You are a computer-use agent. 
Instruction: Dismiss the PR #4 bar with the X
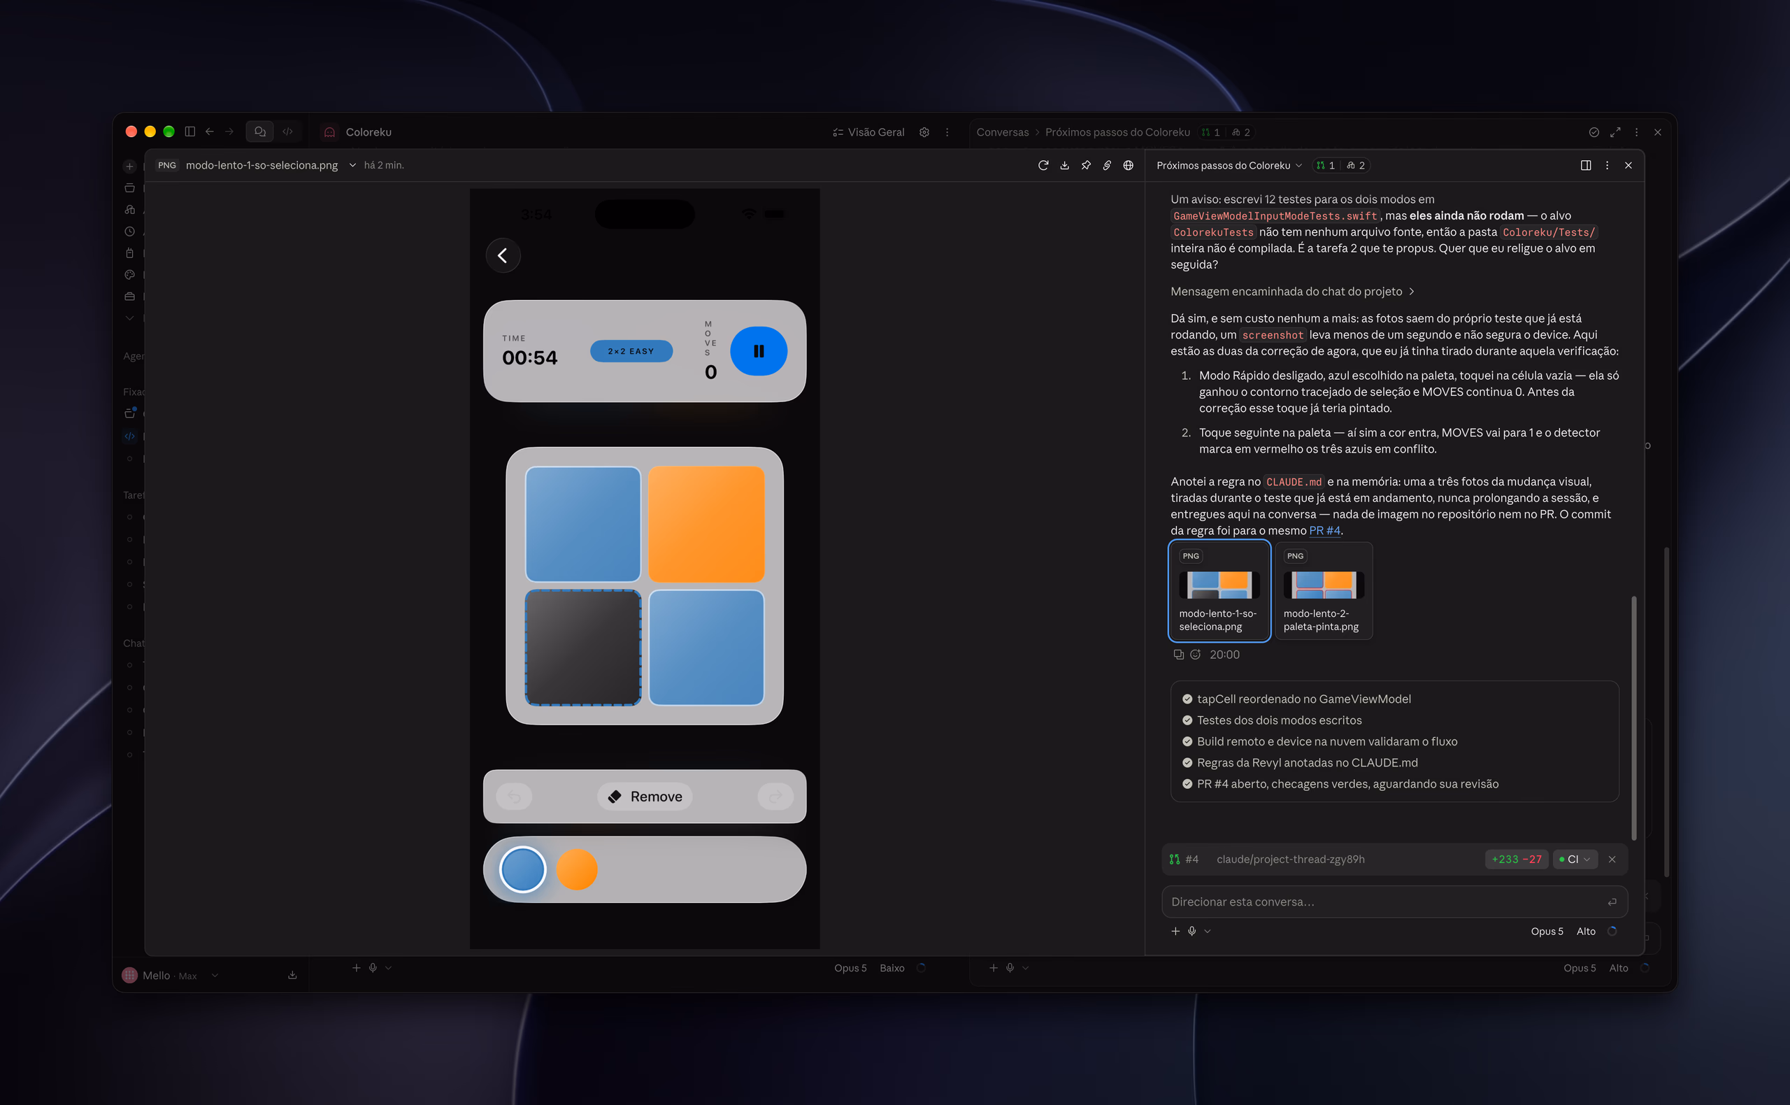pos(1612,860)
